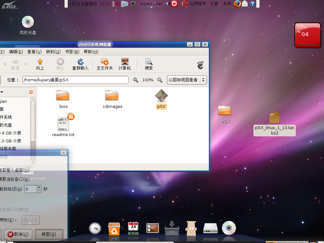
Task: Open the 以图标视图查看 view mode dropdown
Action: click(x=187, y=80)
